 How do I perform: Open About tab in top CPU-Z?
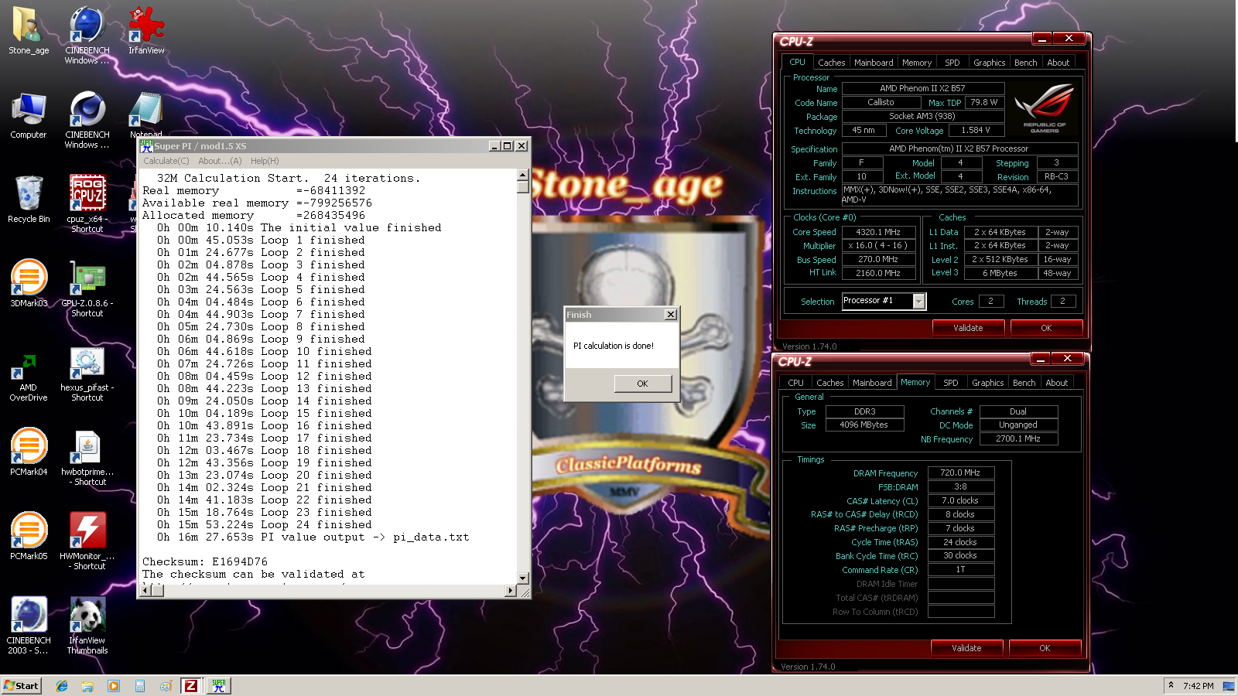coord(1058,63)
